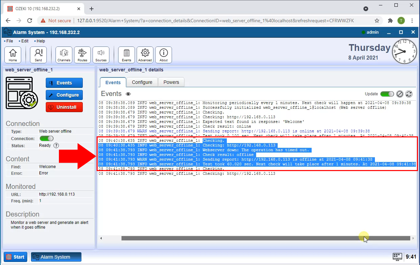Click the 'Welcome' Find value

pos(47,167)
